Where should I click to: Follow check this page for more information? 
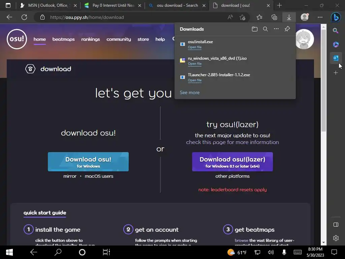pos(232,142)
